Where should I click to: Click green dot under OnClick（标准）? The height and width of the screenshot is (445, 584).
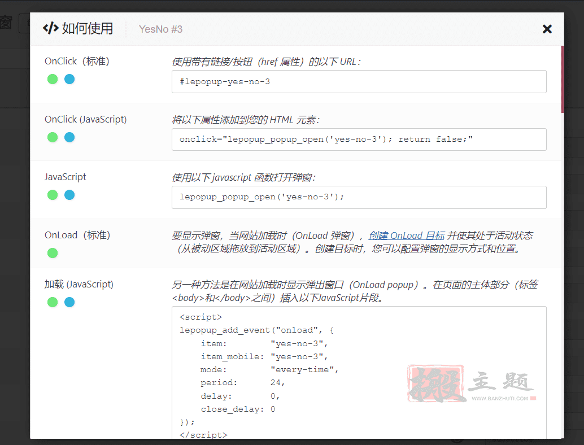[53, 79]
